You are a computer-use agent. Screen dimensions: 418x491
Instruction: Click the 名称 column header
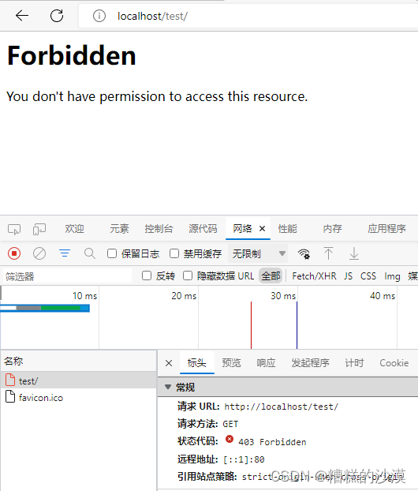click(x=78, y=361)
